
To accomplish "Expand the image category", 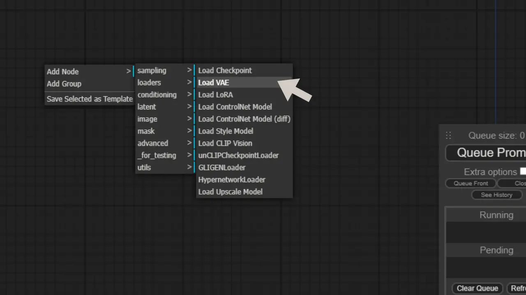I will [x=165, y=119].
